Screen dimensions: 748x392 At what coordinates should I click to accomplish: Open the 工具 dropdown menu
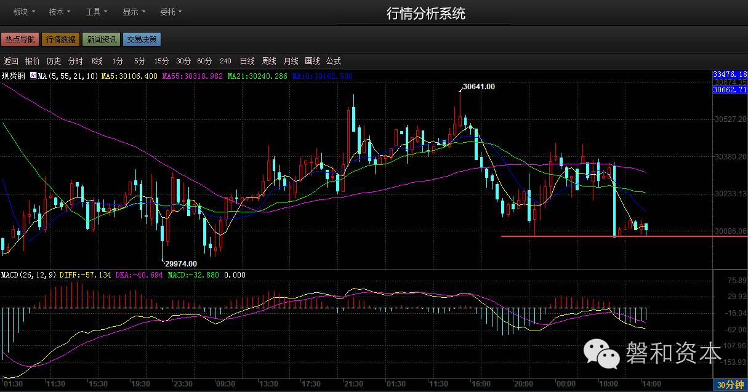tap(97, 12)
